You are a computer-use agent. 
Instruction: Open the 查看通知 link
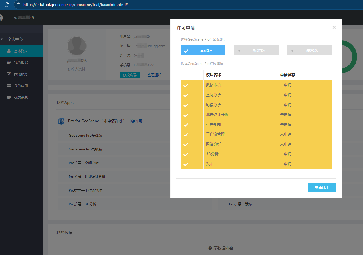pyautogui.click(x=154, y=75)
